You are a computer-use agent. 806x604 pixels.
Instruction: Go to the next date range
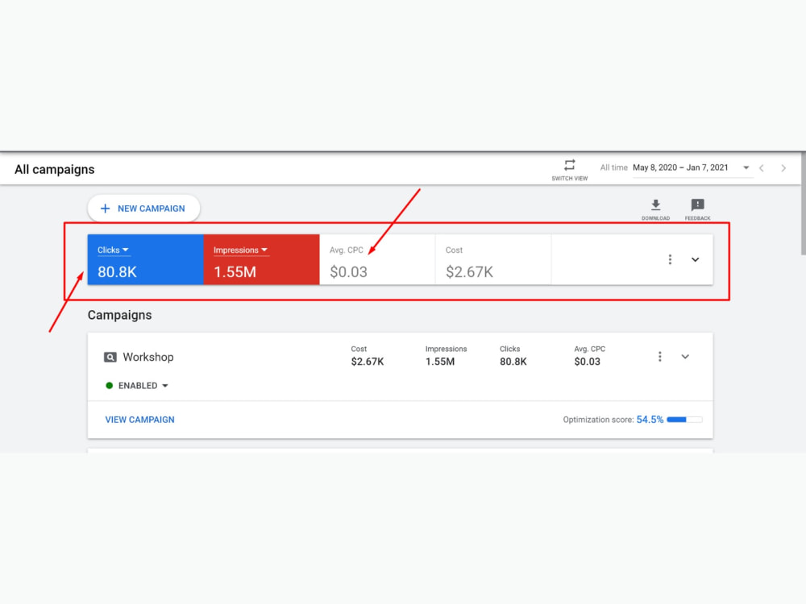(x=783, y=168)
